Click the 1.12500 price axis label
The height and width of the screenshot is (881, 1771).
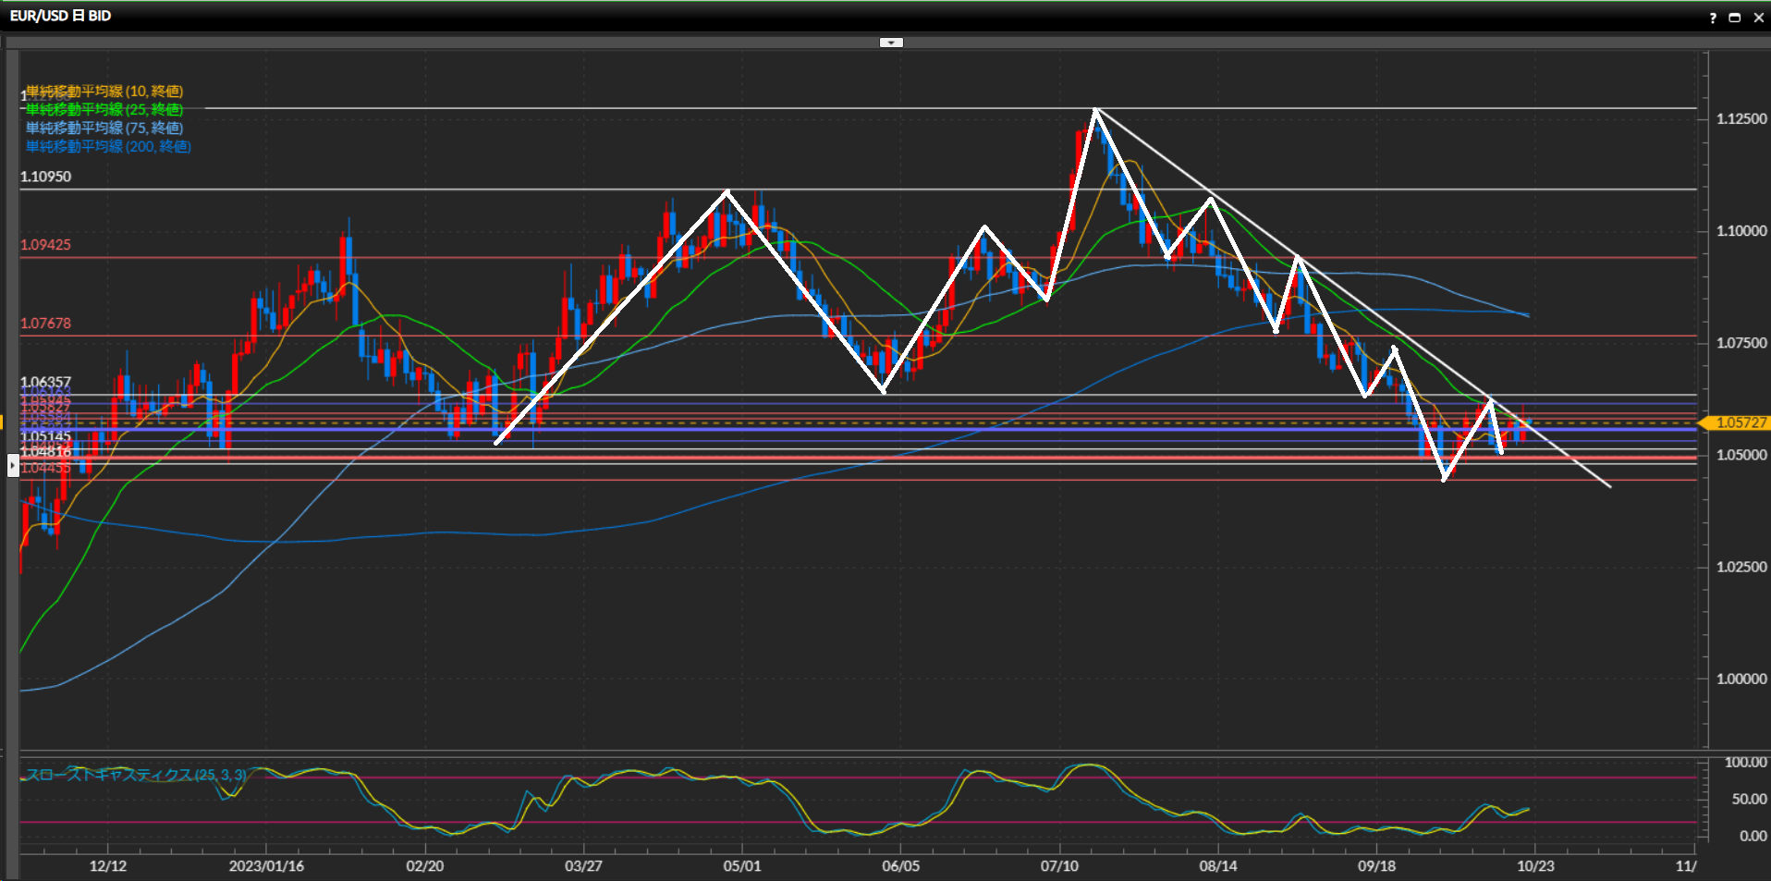click(1740, 119)
